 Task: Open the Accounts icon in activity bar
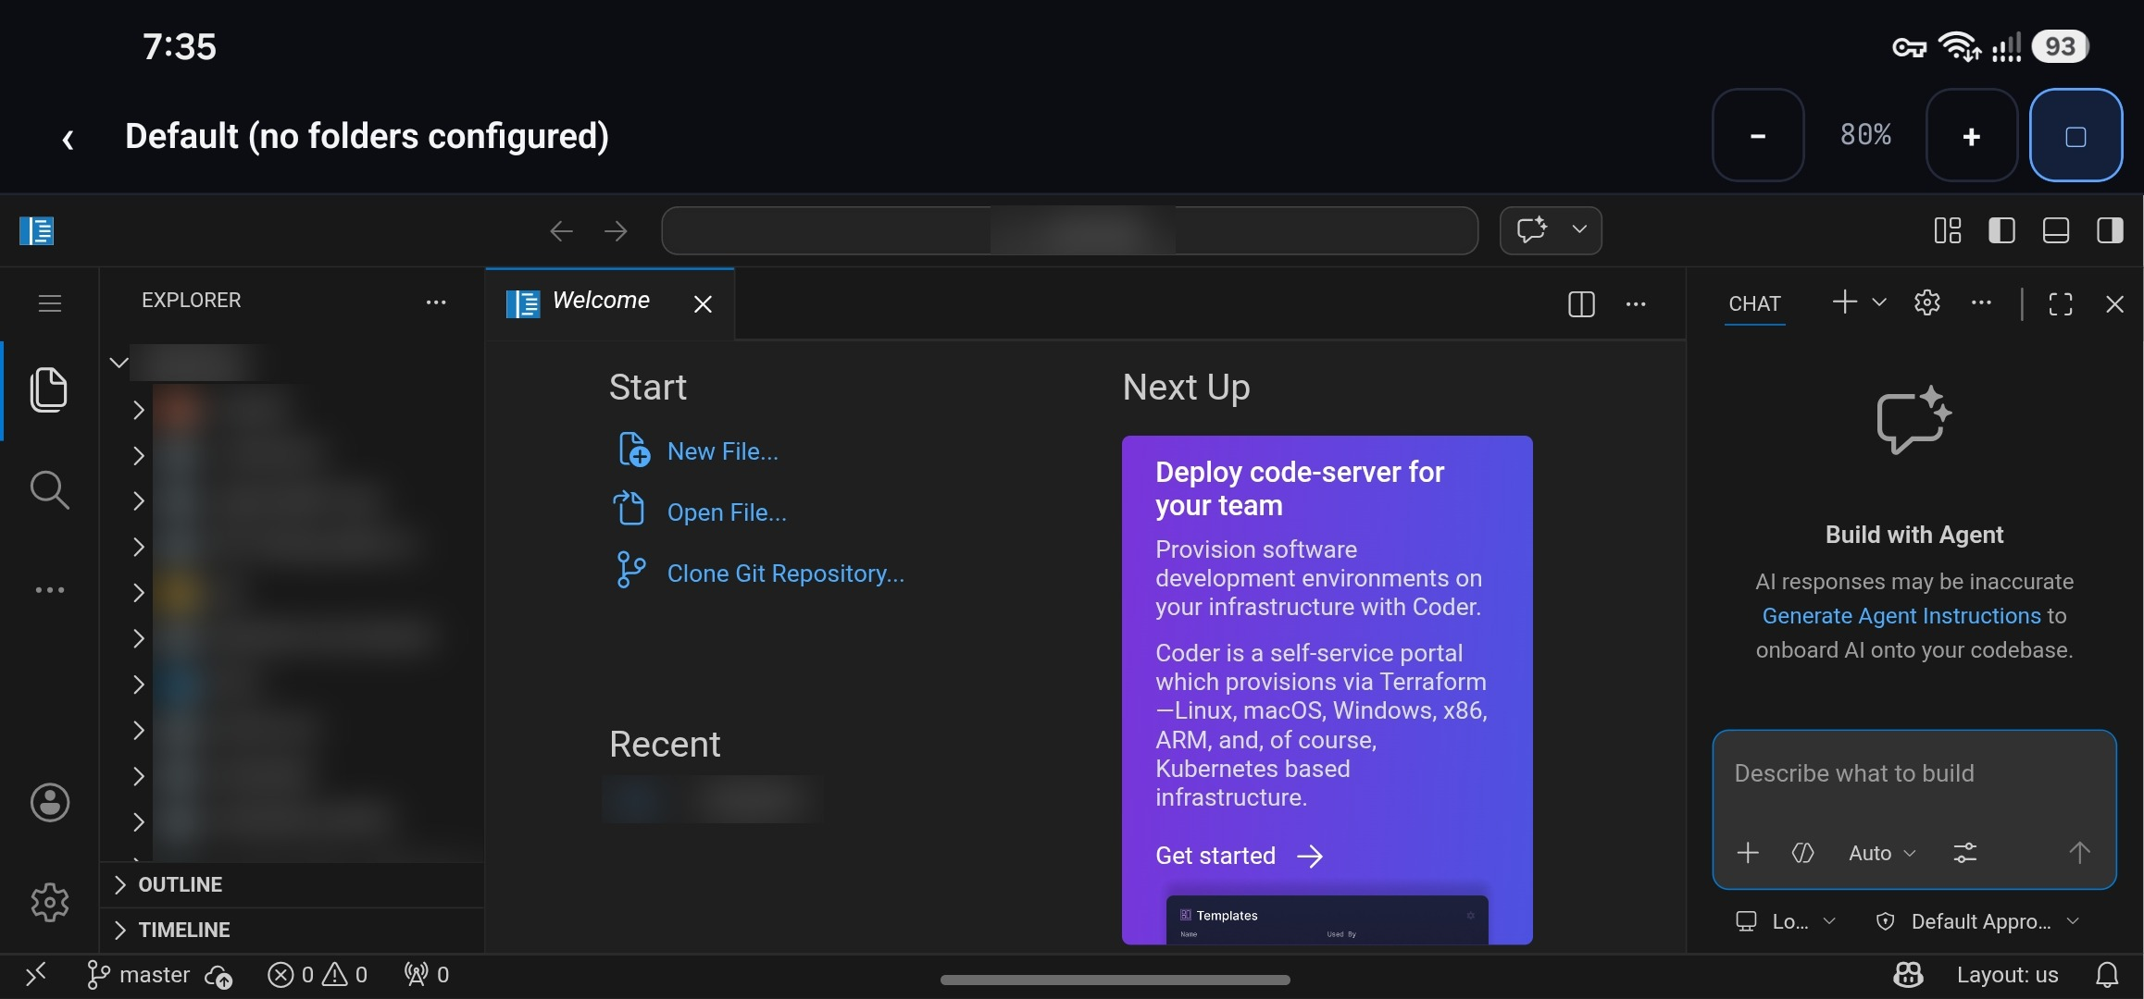pyautogui.click(x=49, y=803)
